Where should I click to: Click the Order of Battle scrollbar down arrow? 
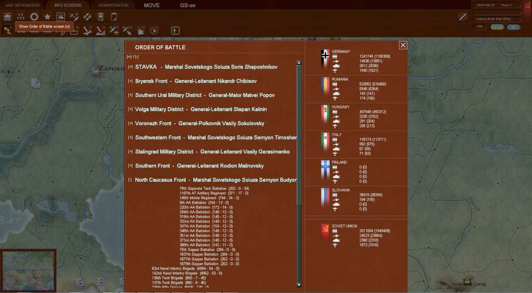point(299,285)
